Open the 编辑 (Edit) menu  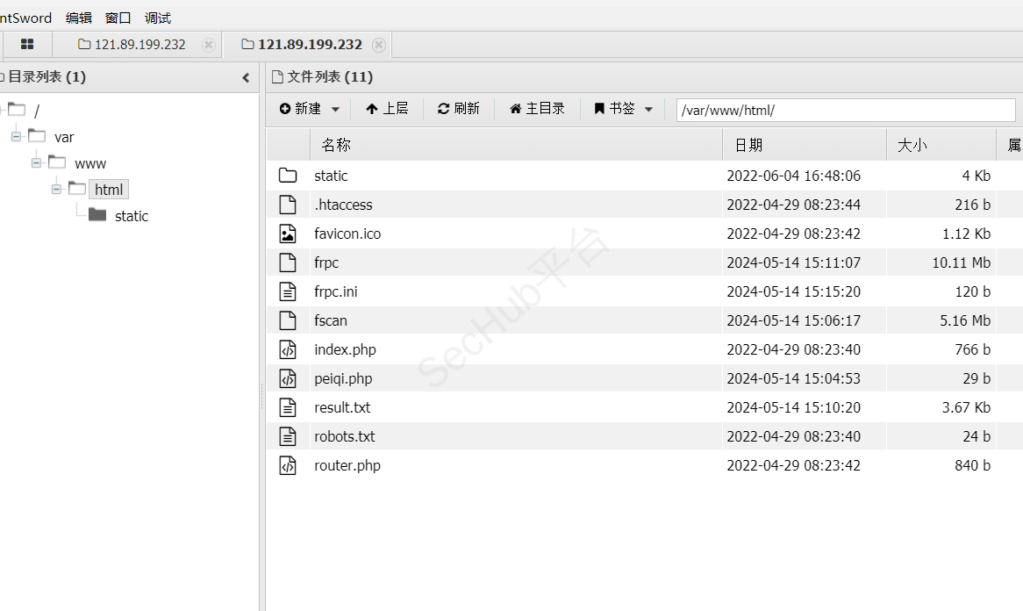click(78, 18)
